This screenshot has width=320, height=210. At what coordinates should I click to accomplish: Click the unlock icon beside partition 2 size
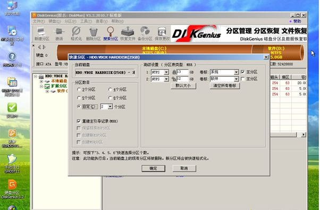[174, 79]
